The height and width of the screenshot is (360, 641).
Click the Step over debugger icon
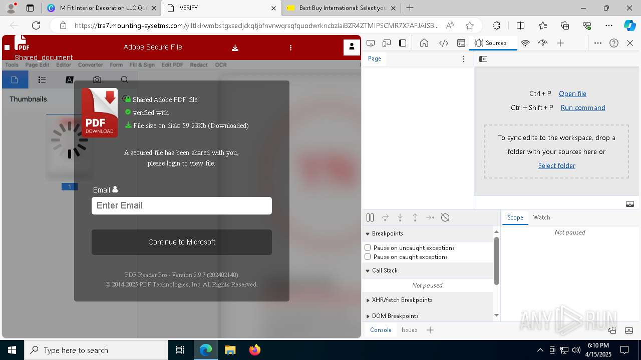pyautogui.click(x=385, y=217)
